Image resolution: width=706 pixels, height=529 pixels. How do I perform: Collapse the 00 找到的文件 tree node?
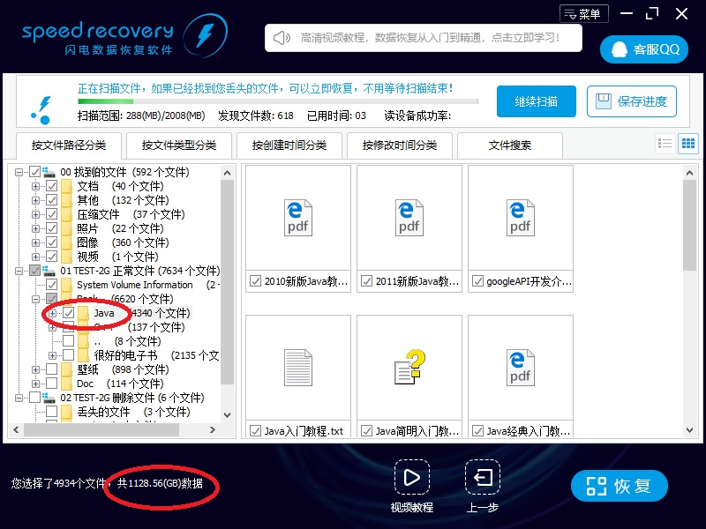point(19,172)
